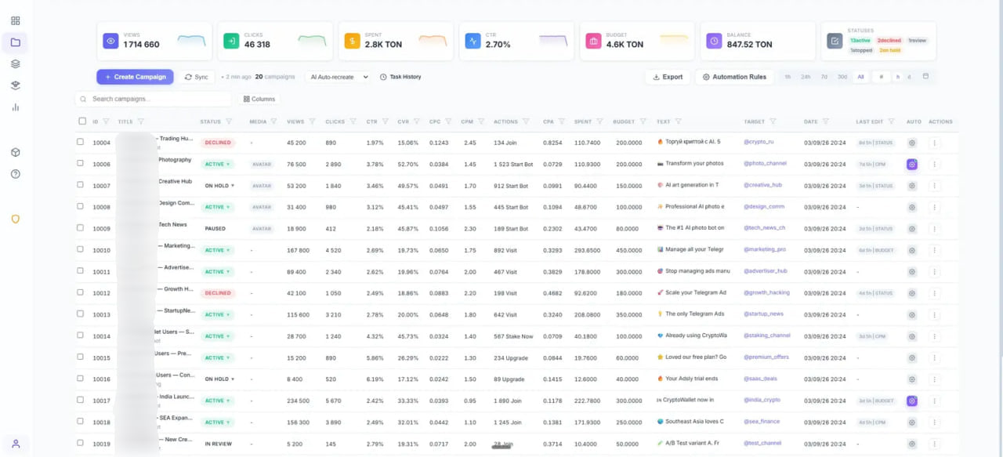Screen dimensions: 1003x457
Task: Open Automation Rules
Action: tap(734, 77)
